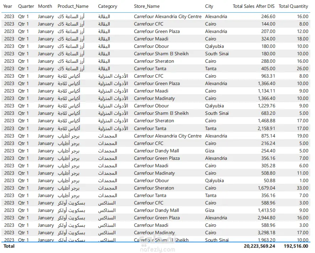Select Carrefour Sharm El Sheikh in 683.20 row
This screenshot has height=253, width=315.
[161, 113]
